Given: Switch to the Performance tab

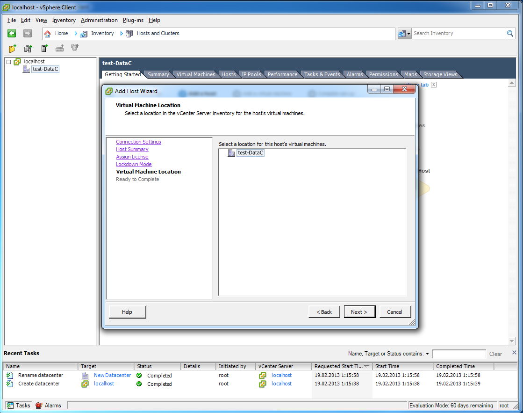Looking at the screenshot, I should [282, 74].
